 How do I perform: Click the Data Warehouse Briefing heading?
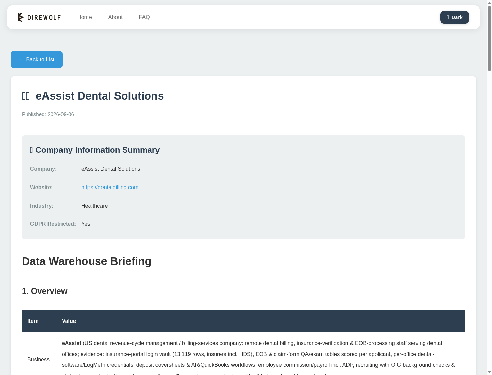tap(86, 261)
